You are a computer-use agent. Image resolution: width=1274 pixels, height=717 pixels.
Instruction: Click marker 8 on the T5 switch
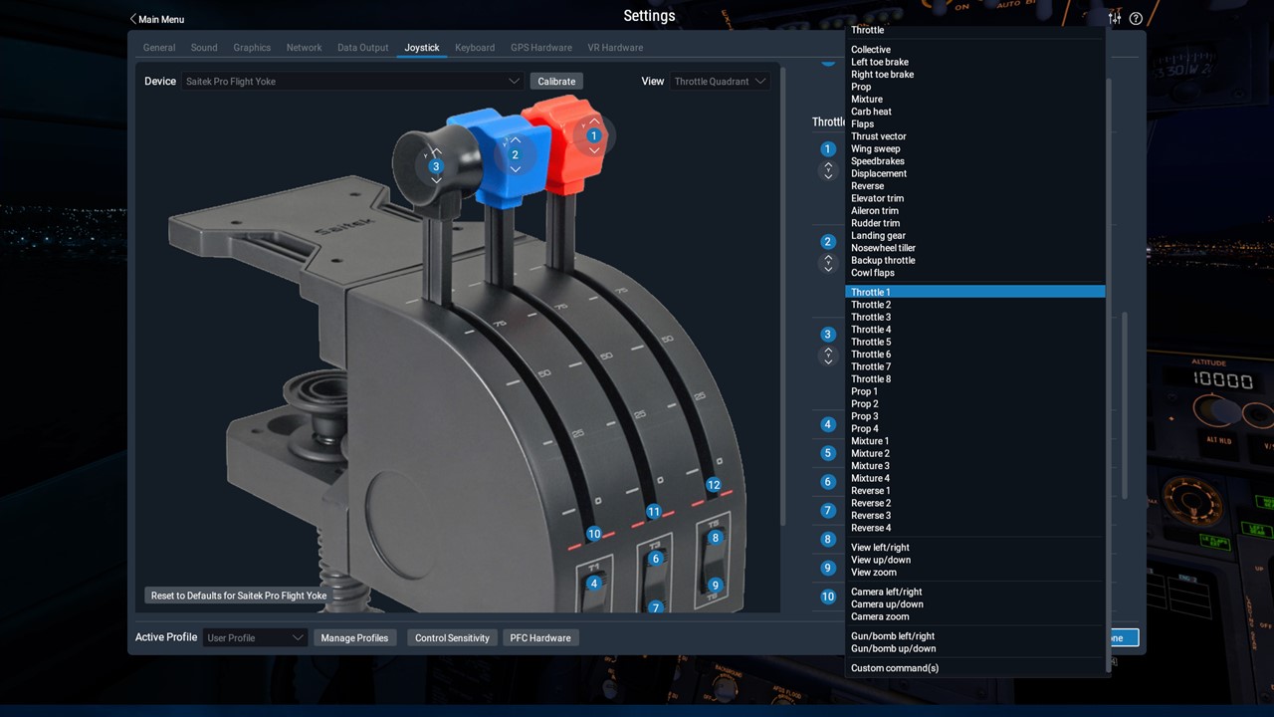715,538
